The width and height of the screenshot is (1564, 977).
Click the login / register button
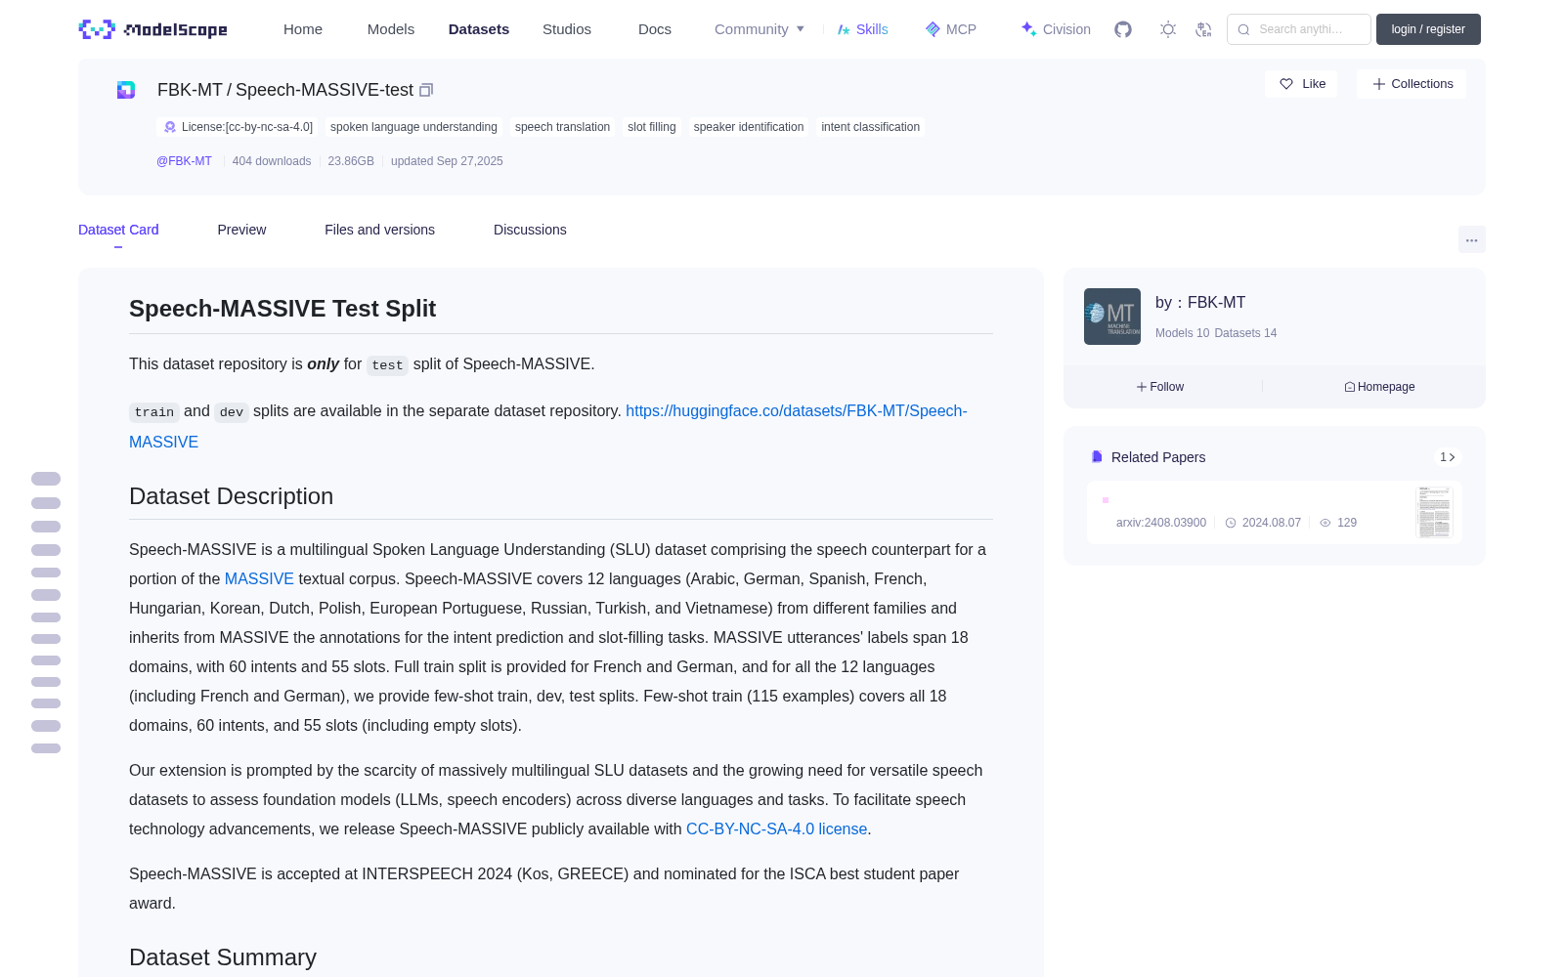pos(1428,29)
